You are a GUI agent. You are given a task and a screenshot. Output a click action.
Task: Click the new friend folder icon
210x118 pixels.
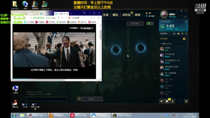click(178, 34)
